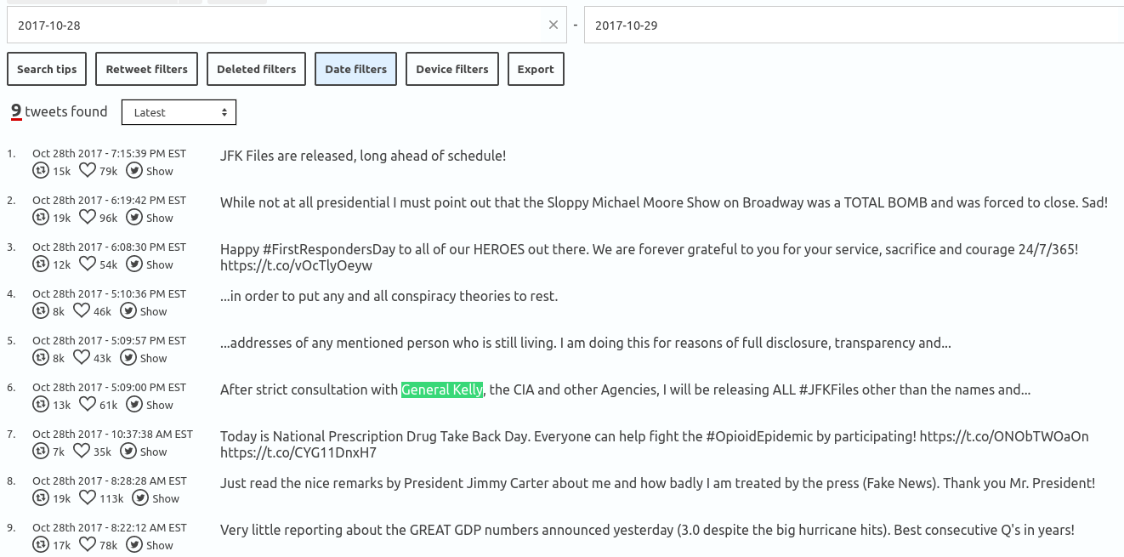Click Twitter icon on FirstRespondersDay tweet
1124x557 pixels.
click(134, 264)
